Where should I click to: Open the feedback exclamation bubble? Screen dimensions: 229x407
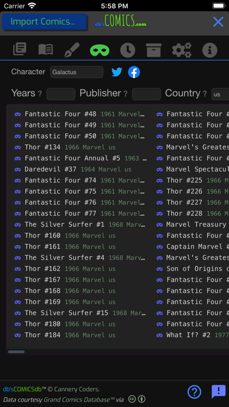(218, 391)
